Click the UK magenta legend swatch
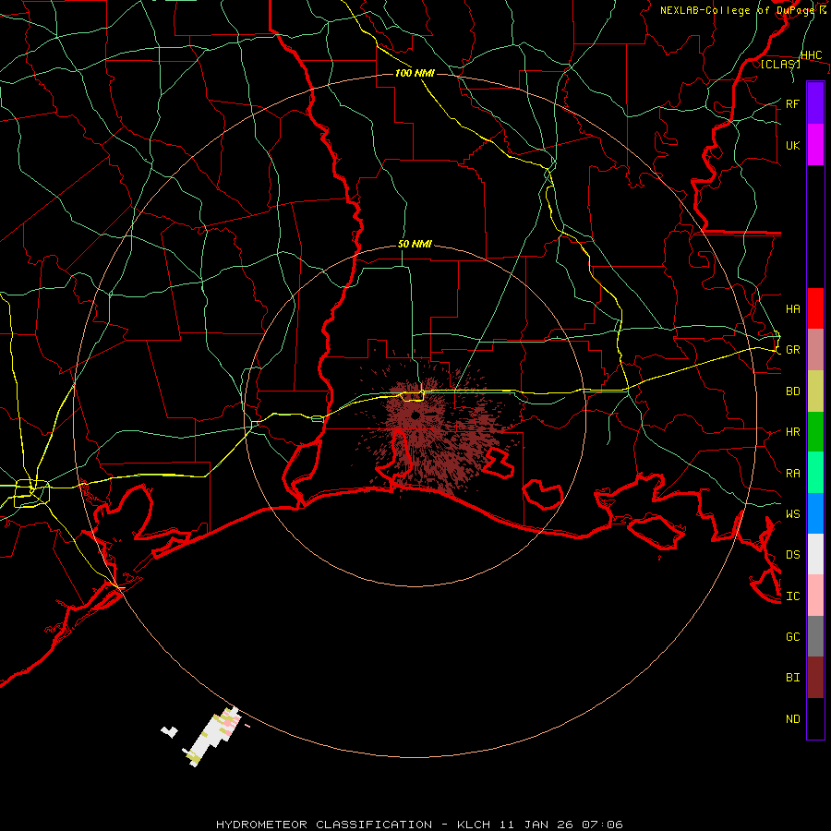This screenshot has width=831, height=831. pyautogui.click(x=815, y=145)
